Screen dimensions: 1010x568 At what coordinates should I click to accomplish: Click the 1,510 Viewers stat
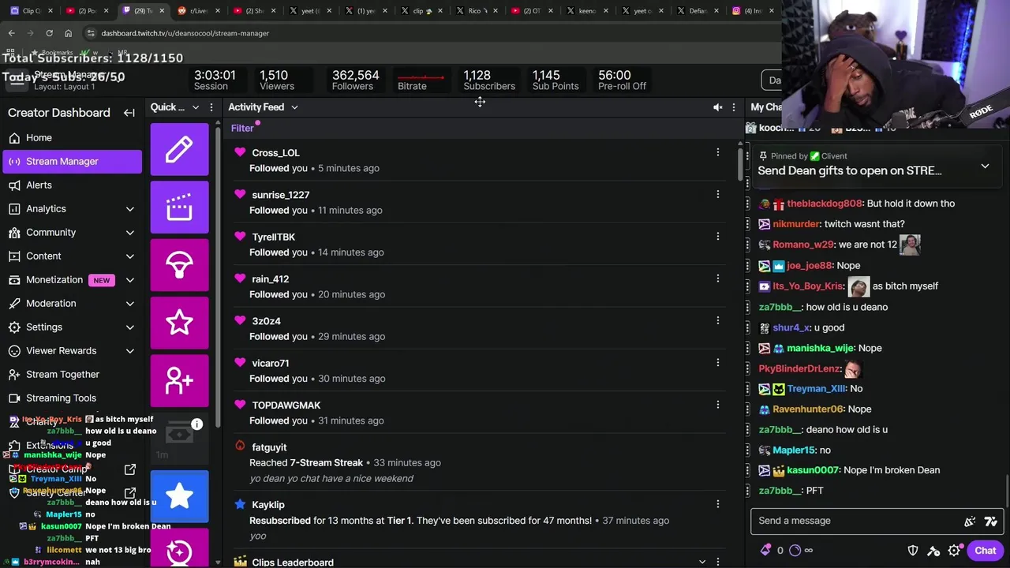pyautogui.click(x=276, y=80)
